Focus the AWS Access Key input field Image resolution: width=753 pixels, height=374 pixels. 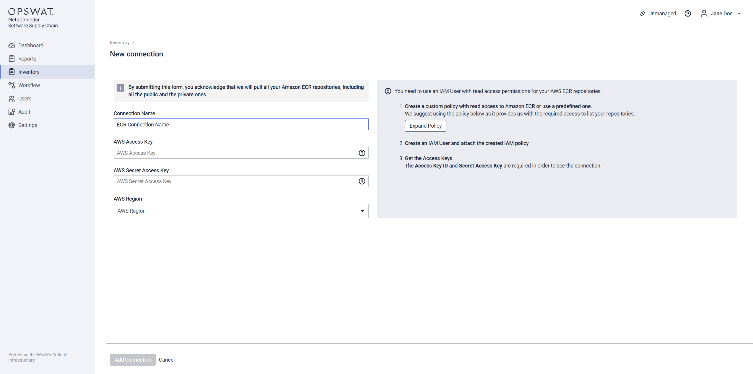[241, 153]
